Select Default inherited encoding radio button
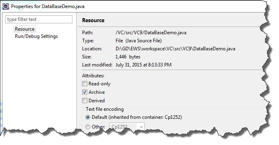The width and height of the screenshot is (279, 145). pos(88,117)
